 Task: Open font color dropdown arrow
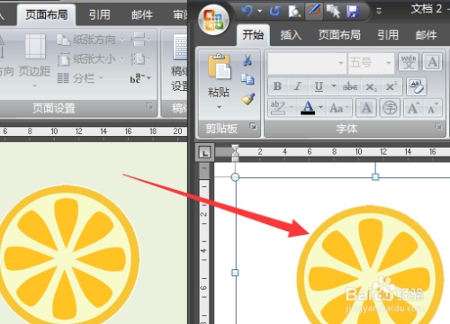(320, 107)
